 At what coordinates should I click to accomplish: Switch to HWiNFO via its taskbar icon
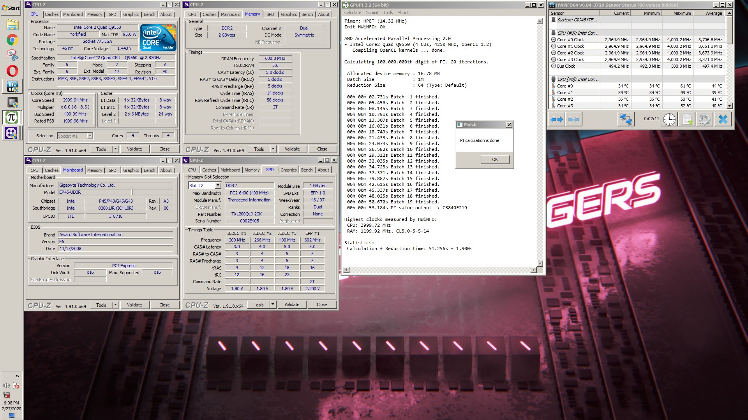(x=12, y=86)
